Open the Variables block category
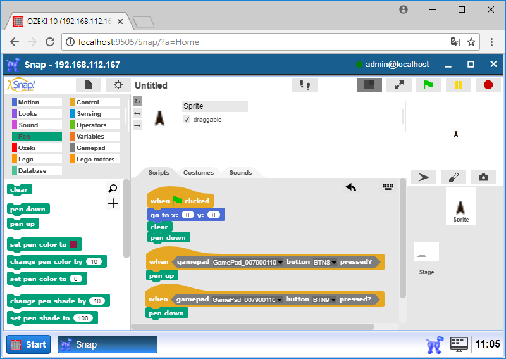 tap(96, 136)
